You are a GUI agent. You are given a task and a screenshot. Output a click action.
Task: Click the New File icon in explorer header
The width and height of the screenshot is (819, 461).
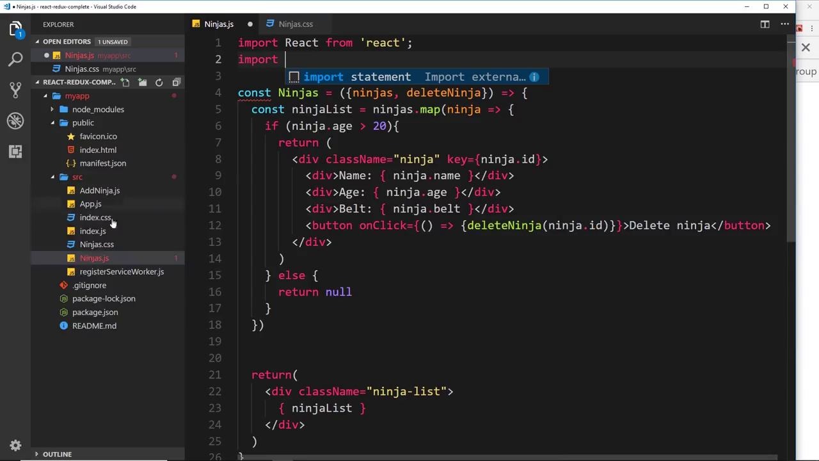pos(125,82)
